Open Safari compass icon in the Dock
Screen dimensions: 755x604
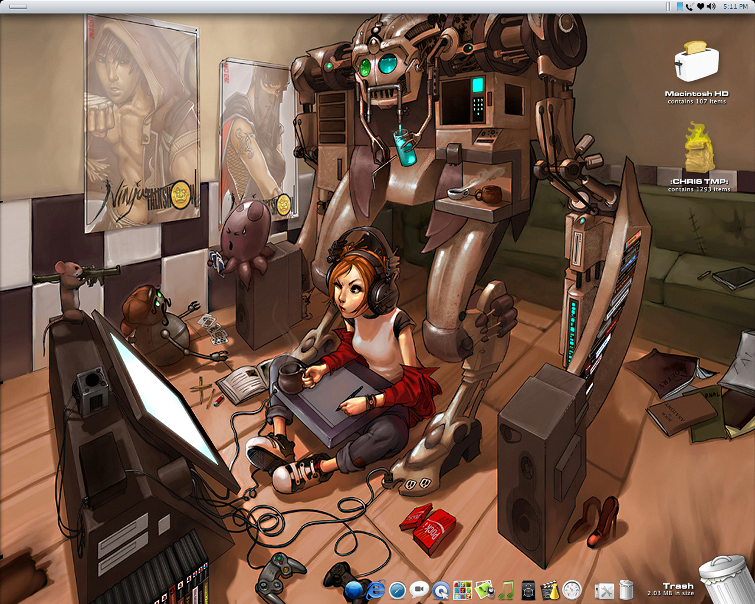coord(398,590)
